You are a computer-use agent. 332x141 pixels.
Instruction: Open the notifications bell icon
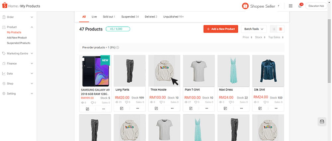300,6
